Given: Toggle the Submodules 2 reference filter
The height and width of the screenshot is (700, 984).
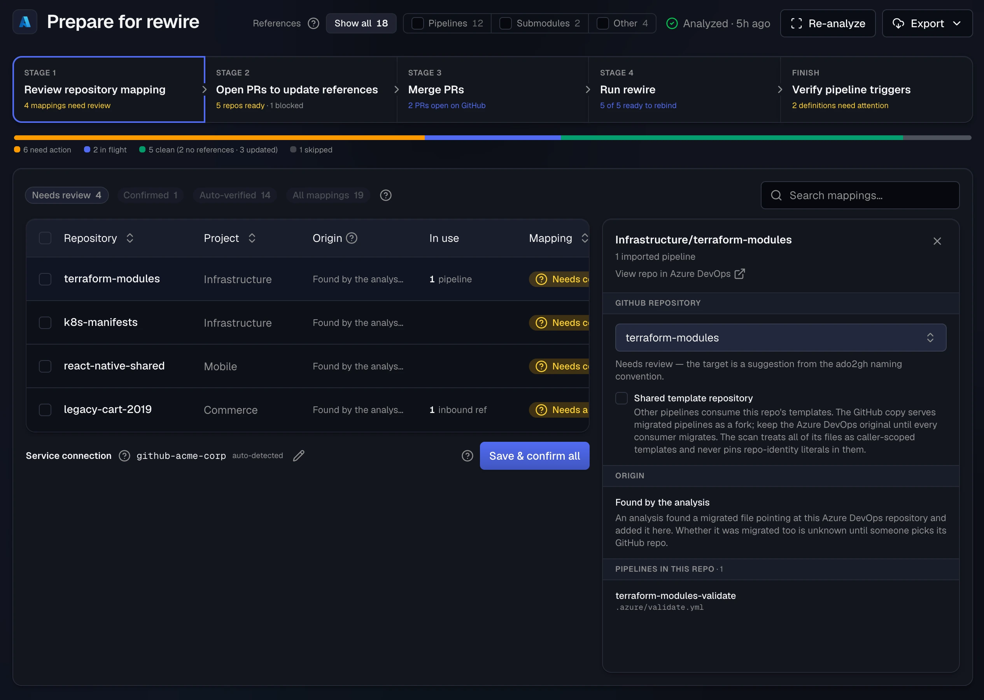Looking at the screenshot, I should [x=539, y=23].
